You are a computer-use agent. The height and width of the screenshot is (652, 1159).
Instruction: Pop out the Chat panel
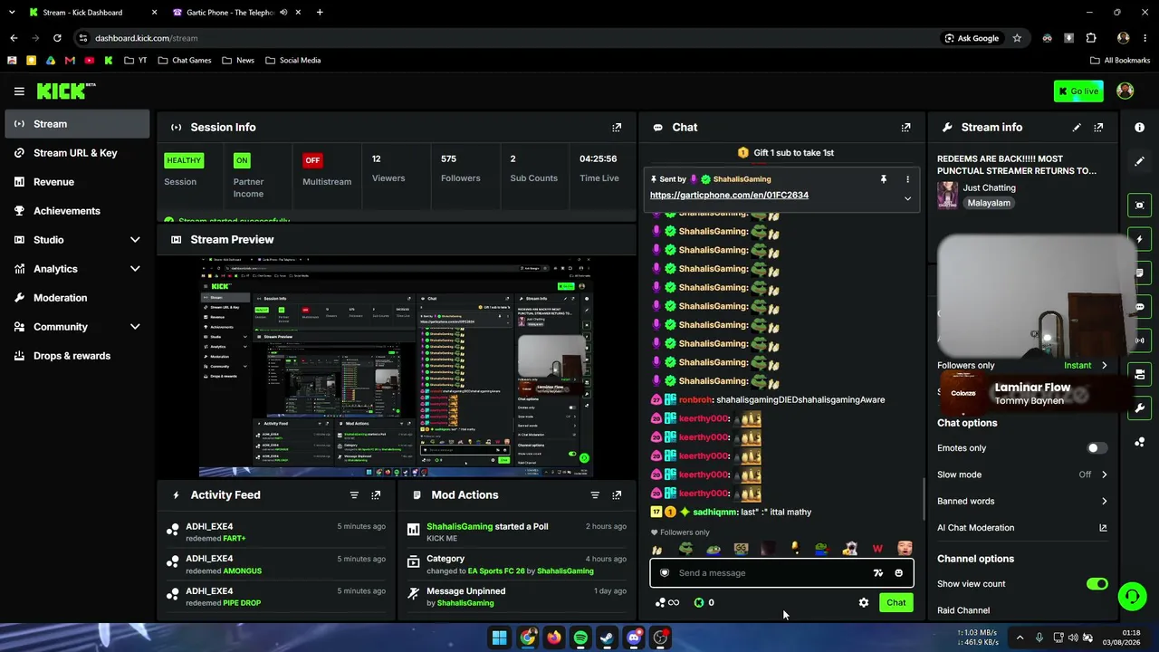click(x=905, y=128)
